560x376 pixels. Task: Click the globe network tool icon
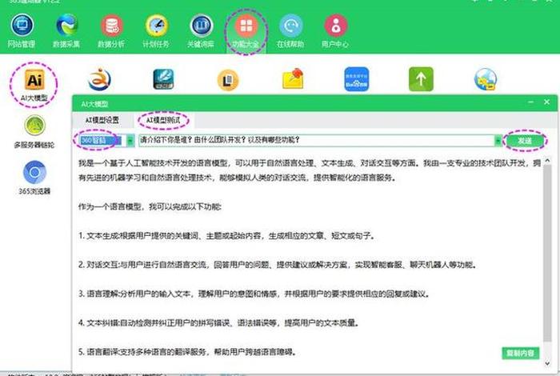(486, 79)
